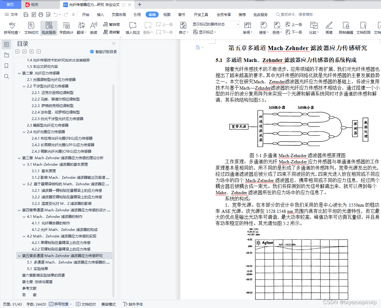This screenshot has width=381, height=308.
Task: Collapse 2.4 光纤光栅应力传感器 node
Action: (x=24, y=132)
